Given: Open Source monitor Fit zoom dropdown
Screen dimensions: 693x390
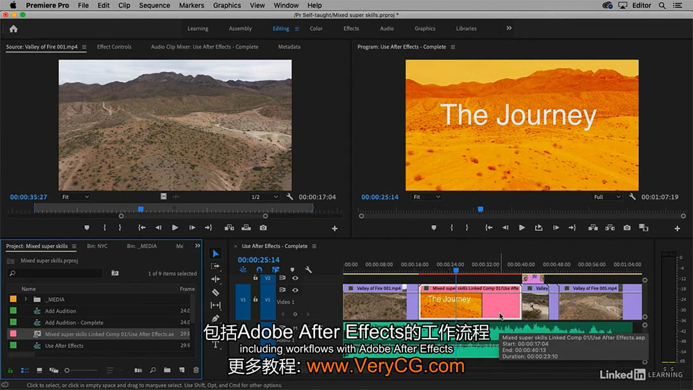Looking at the screenshot, I should pos(75,197).
